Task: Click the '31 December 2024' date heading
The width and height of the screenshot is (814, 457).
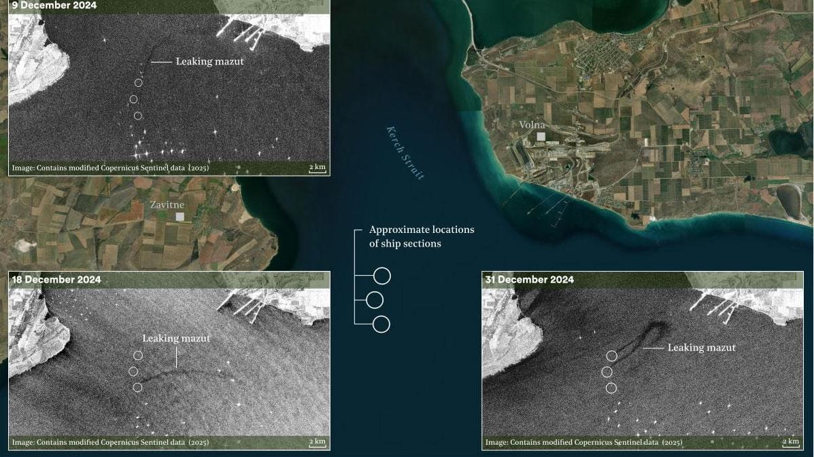Action: tap(529, 279)
